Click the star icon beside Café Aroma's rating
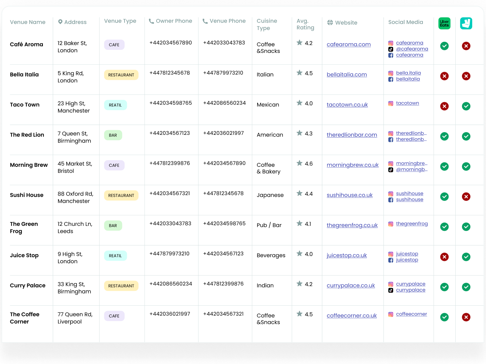The width and height of the screenshot is (486, 364). 299,42
